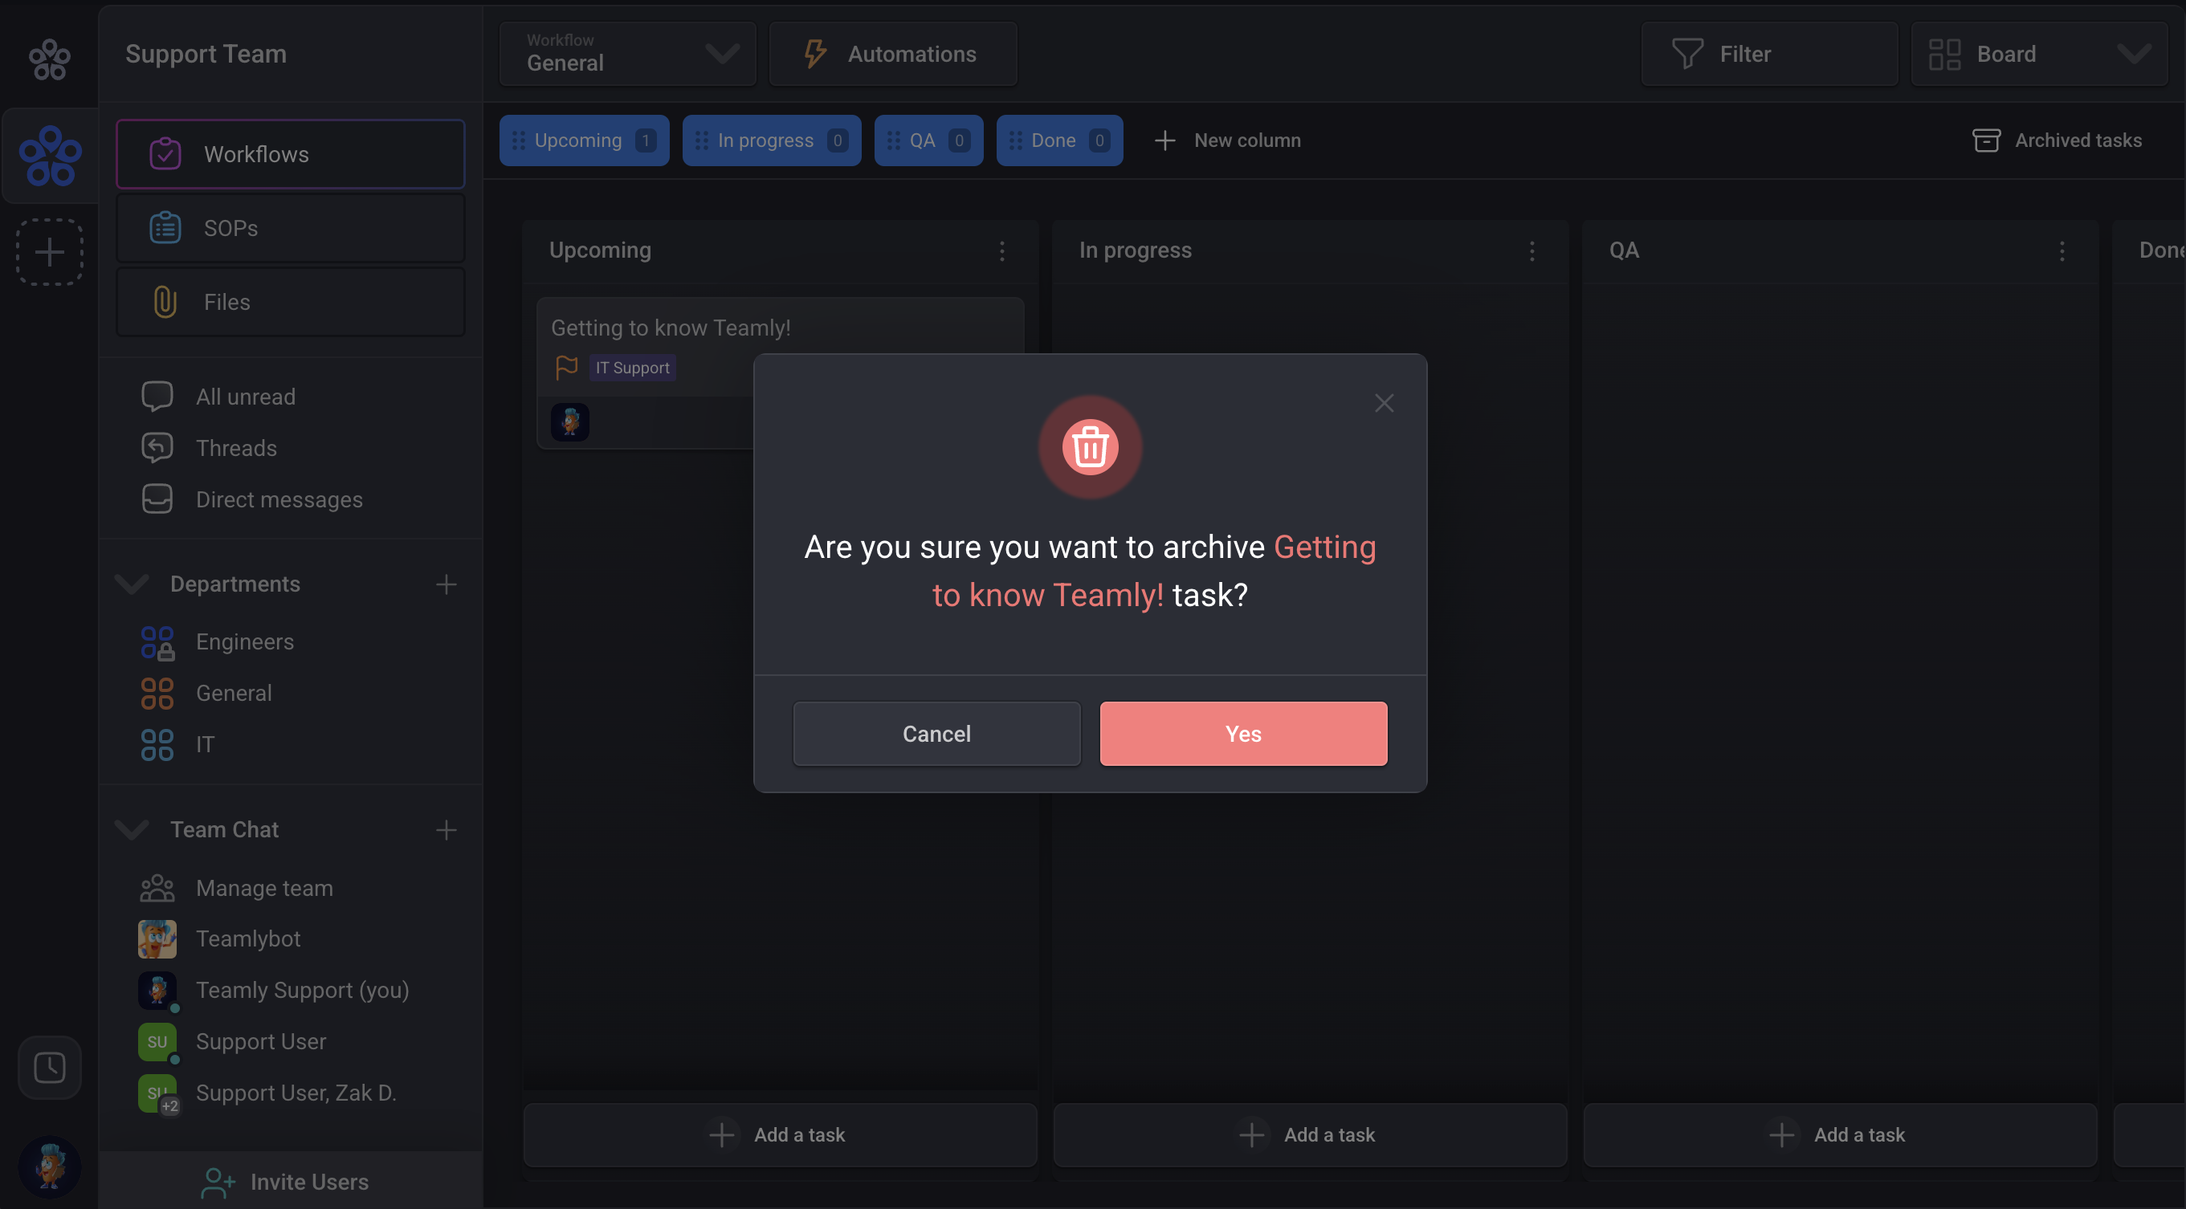Open the Board view dropdown
Screen dimensions: 2186x1209
click(2038, 54)
